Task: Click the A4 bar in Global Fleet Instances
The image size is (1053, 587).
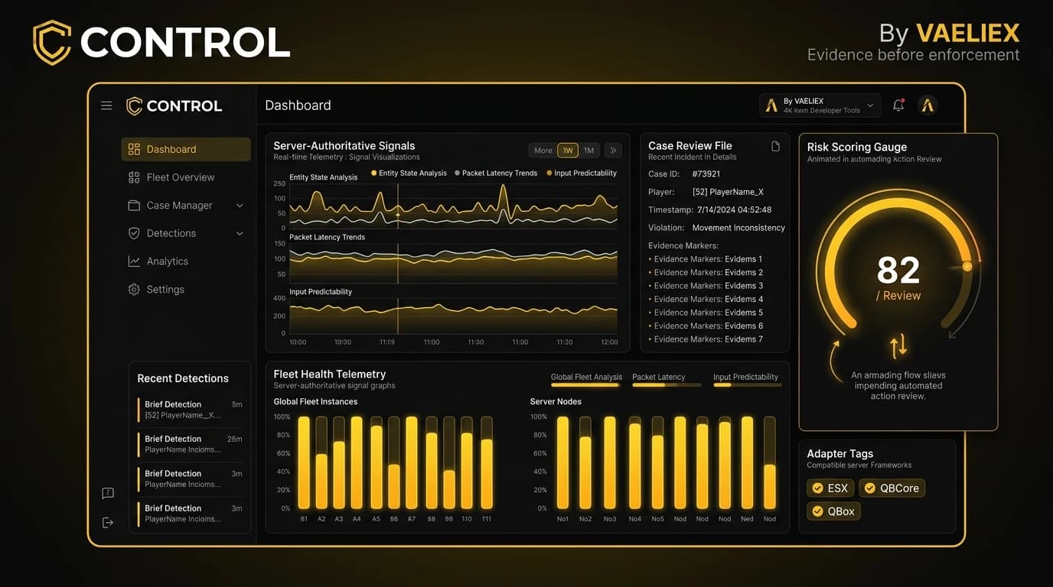Action: [357, 462]
